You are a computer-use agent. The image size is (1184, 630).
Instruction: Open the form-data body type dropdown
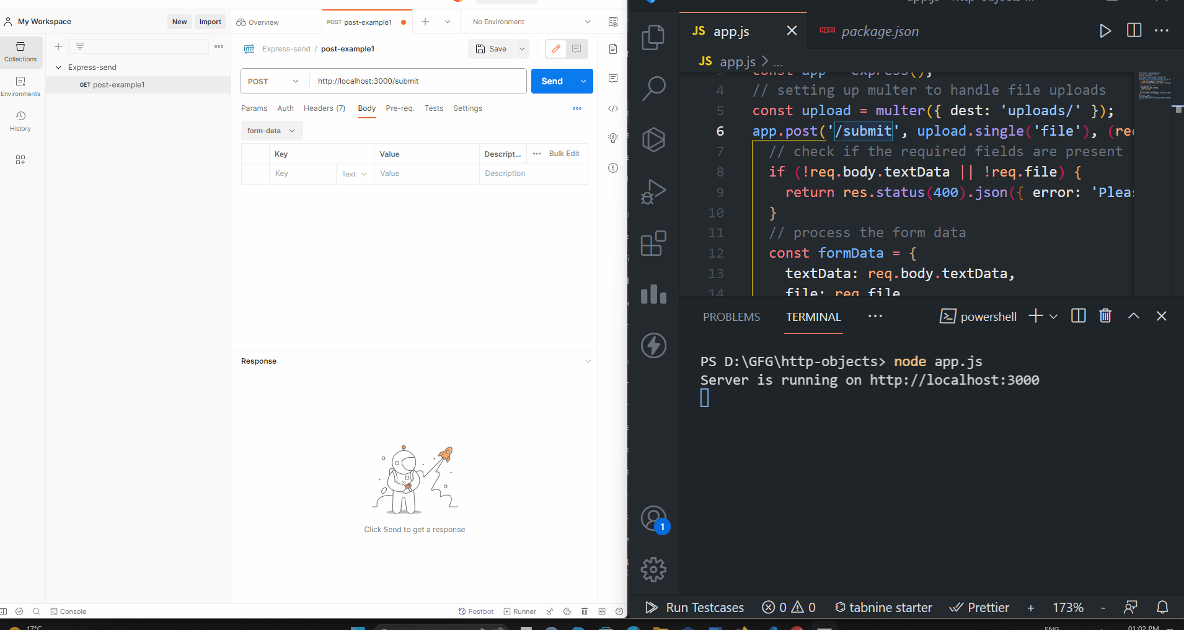click(272, 131)
